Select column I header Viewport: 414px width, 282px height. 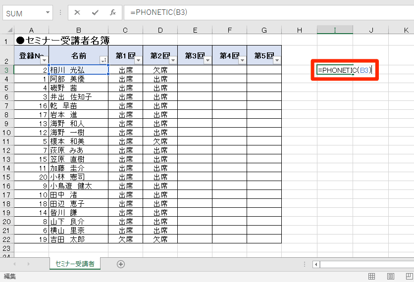pyautogui.click(x=335, y=31)
